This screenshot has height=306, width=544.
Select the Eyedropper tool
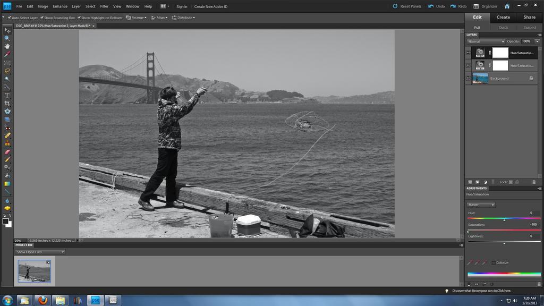tap(7, 54)
